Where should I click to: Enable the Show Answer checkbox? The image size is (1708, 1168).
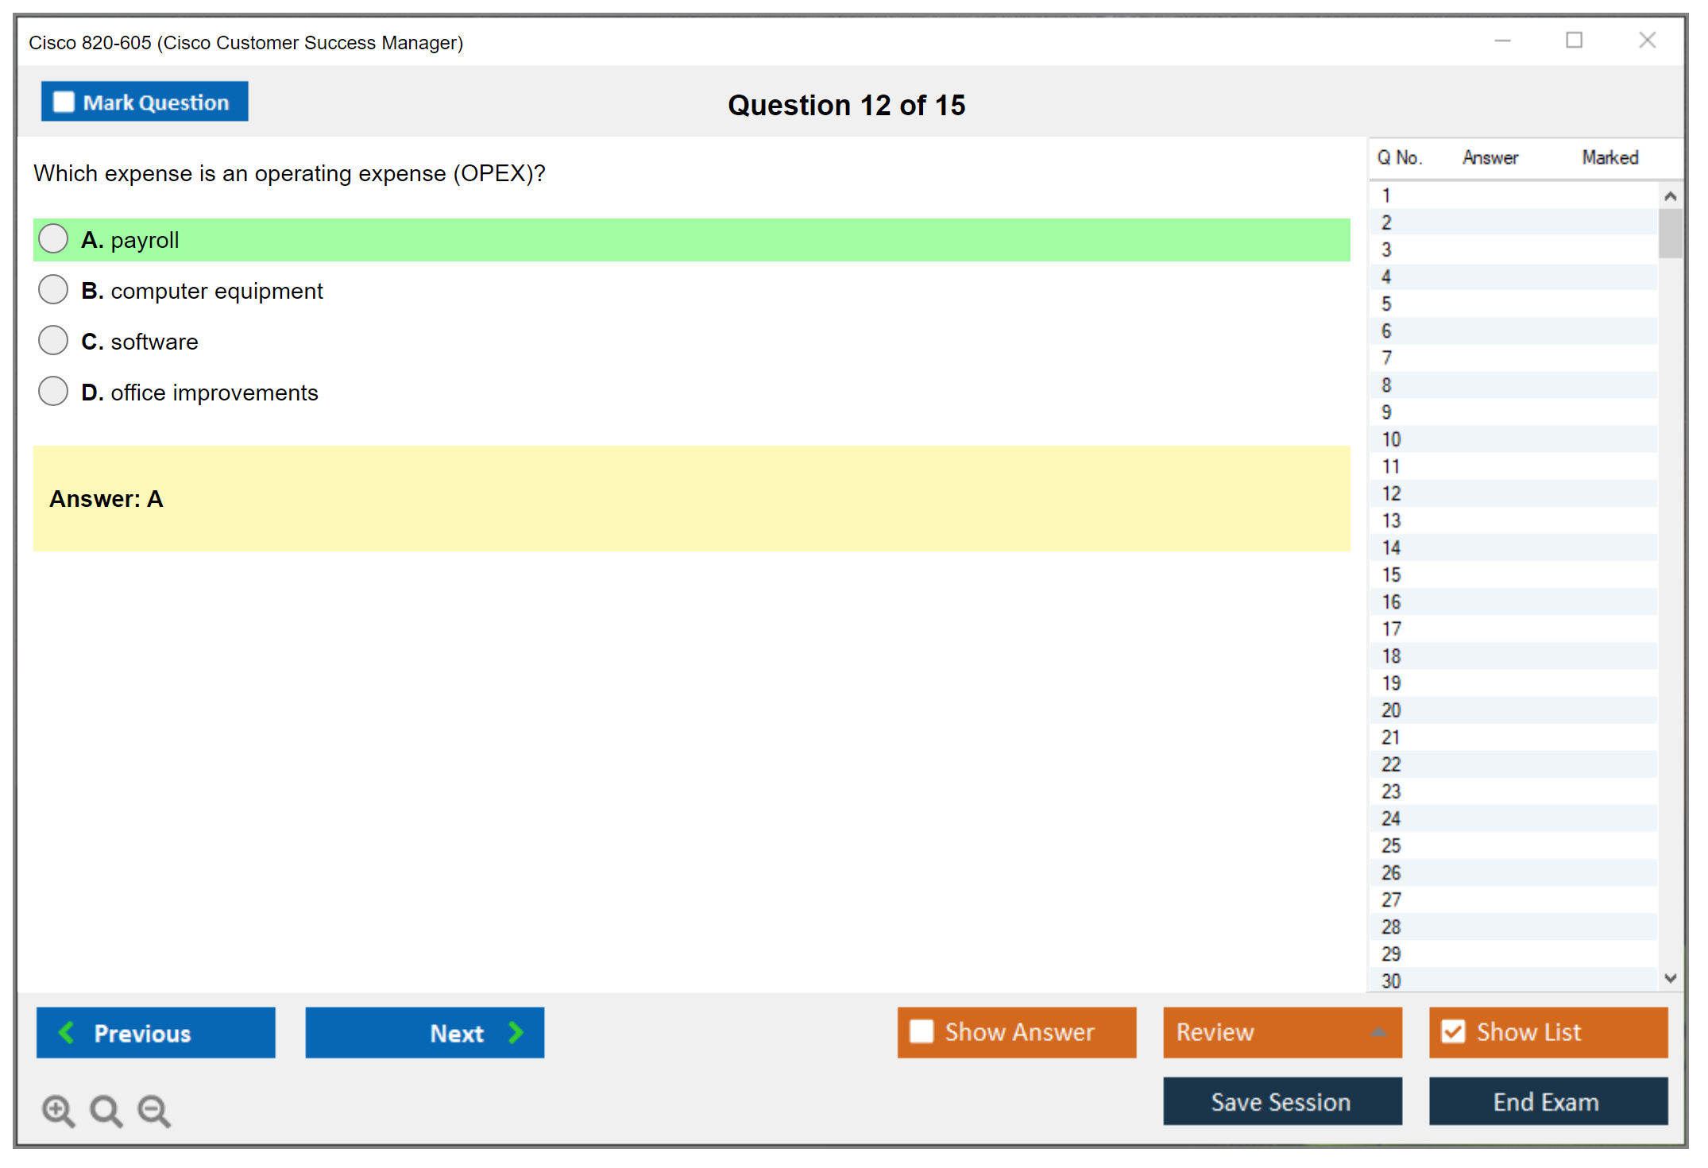click(922, 1031)
